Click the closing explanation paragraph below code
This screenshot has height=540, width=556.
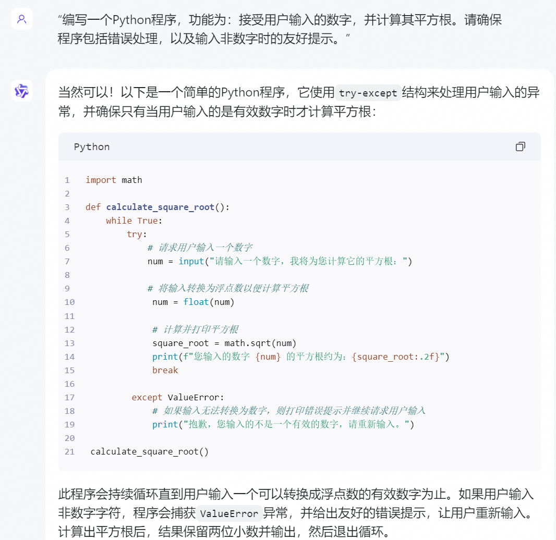pyautogui.click(x=296, y=513)
